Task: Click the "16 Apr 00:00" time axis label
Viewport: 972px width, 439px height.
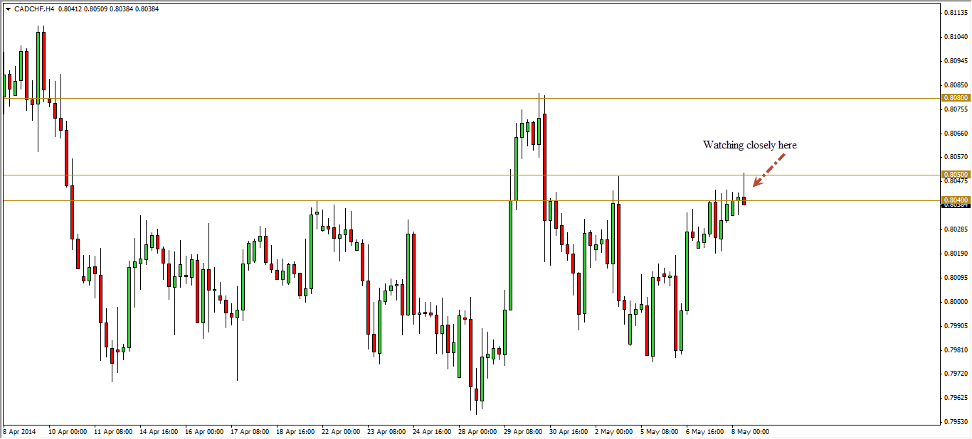Action: (204, 431)
